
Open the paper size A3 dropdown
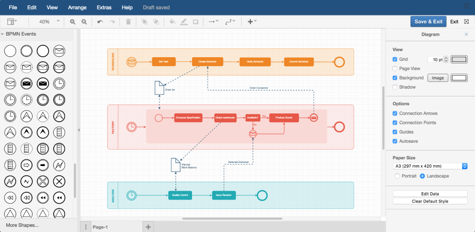[430, 166]
